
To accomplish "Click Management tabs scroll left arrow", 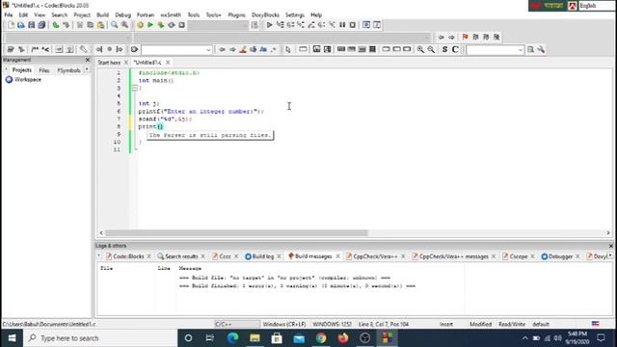I will pyautogui.click(x=7, y=70).
